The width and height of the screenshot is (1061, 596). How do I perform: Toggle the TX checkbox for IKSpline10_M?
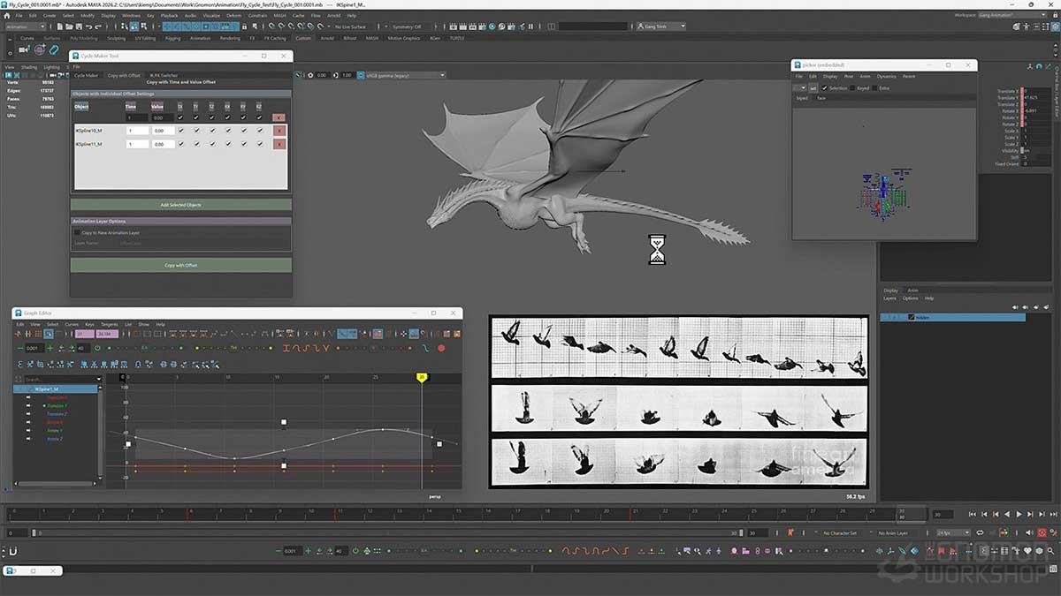tap(181, 130)
